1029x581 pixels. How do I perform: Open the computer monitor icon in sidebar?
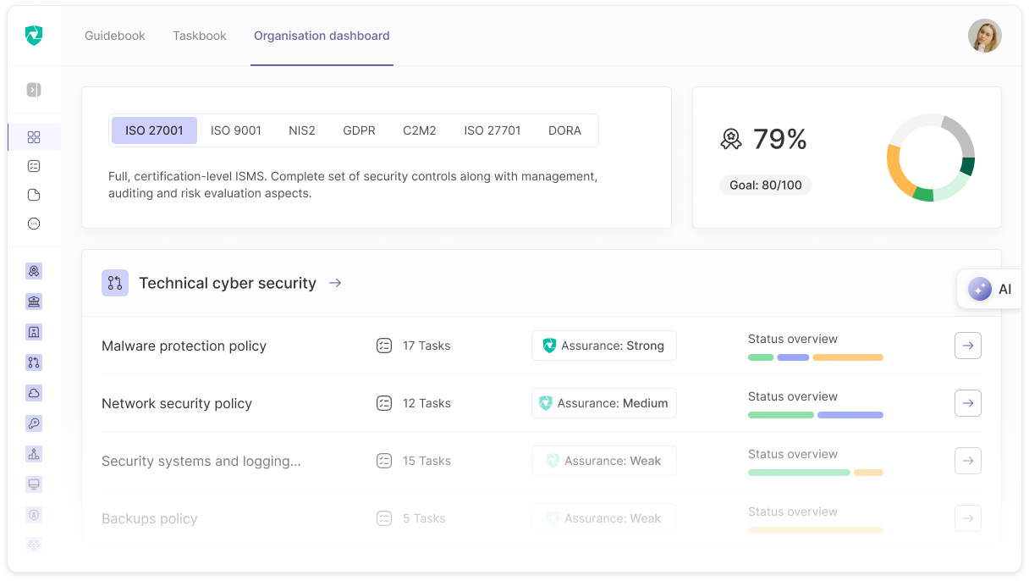coord(34,484)
